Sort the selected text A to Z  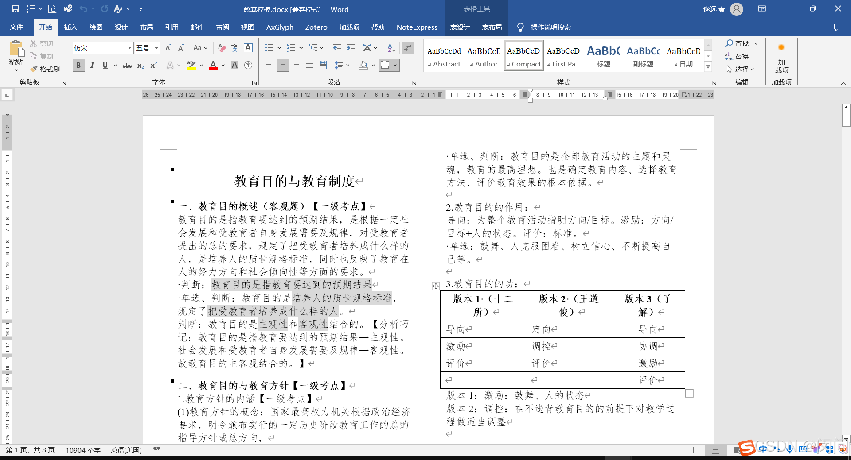pyautogui.click(x=391, y=48)
